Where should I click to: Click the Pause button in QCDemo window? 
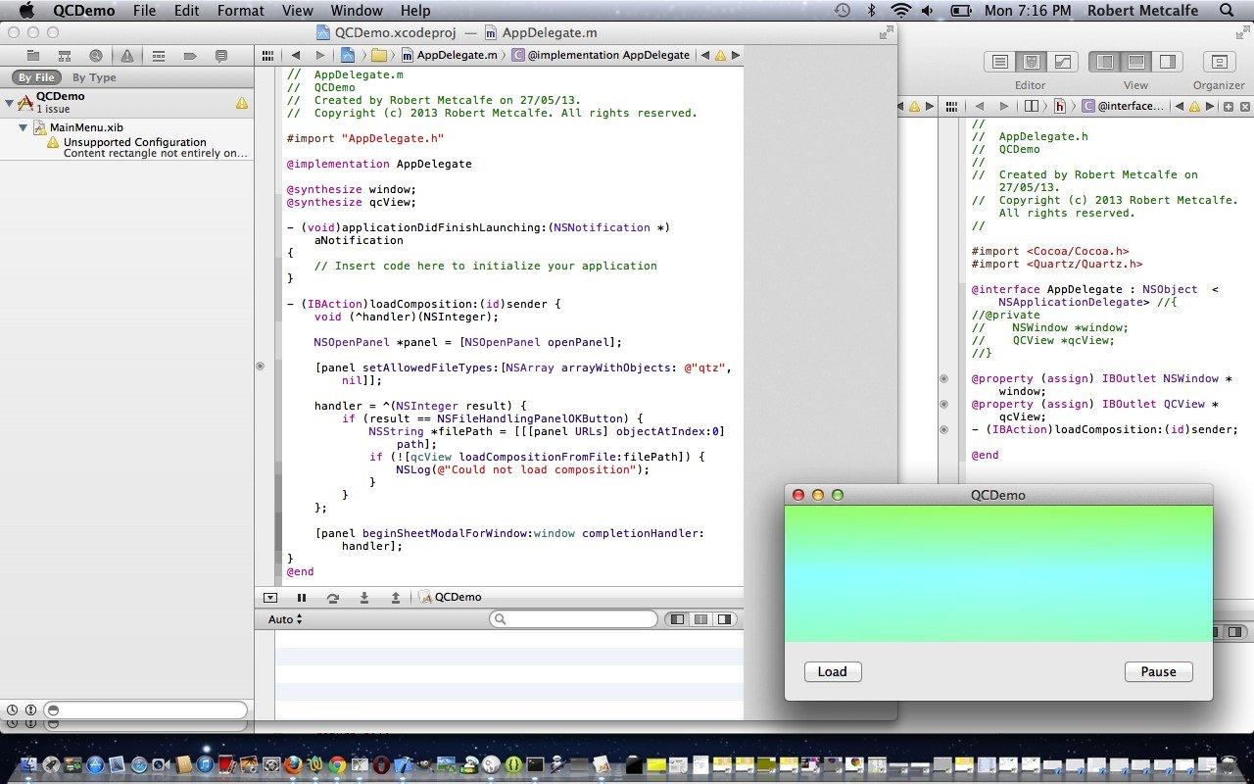coord(1158,671)
